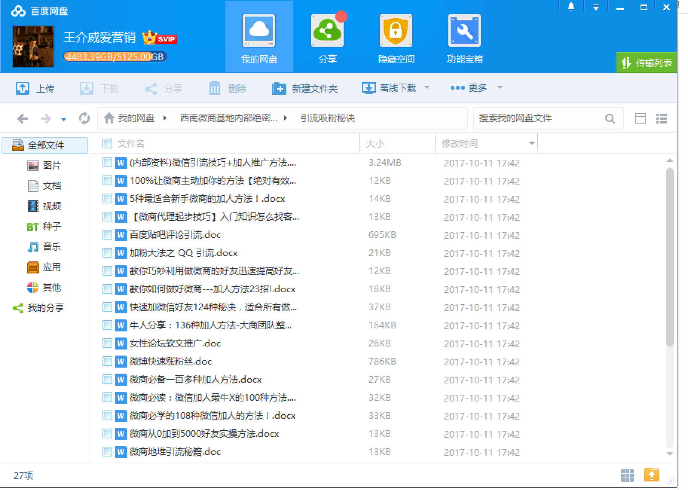Check the box for 100%让微商主动加你的方法

pyautogui.click(x=107, y=180)
